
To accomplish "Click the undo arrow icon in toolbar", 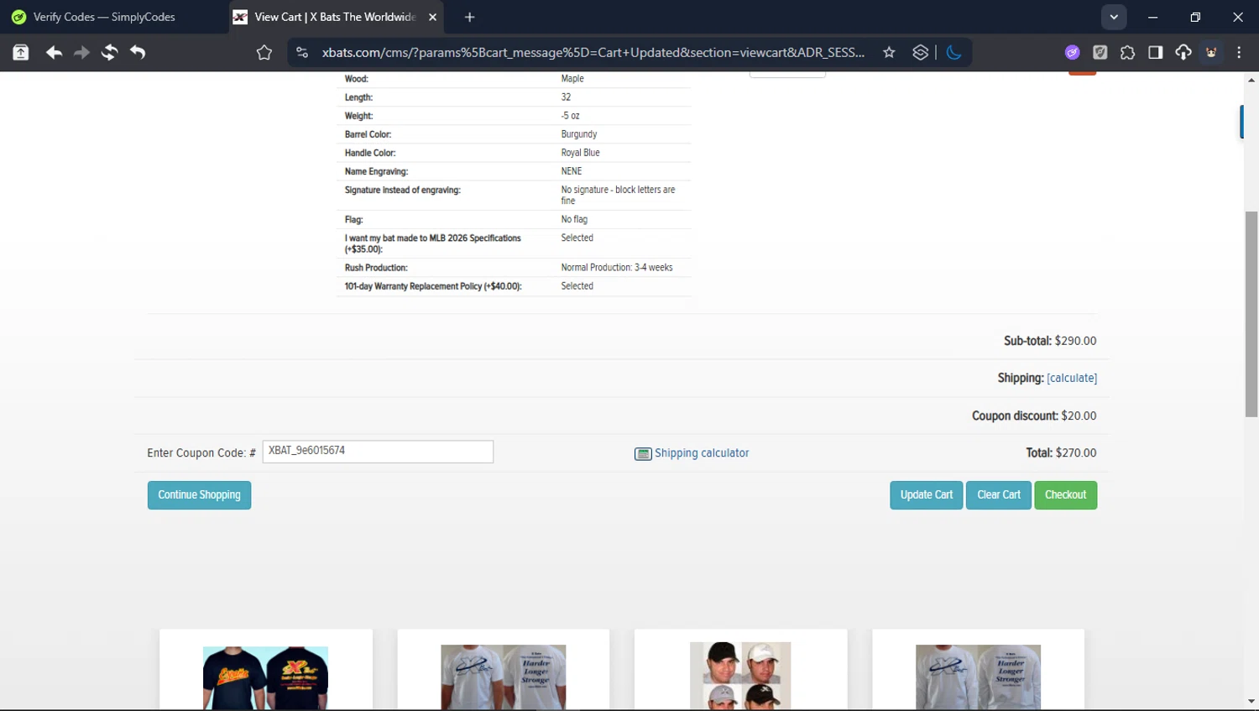I will tap(138, 53).
